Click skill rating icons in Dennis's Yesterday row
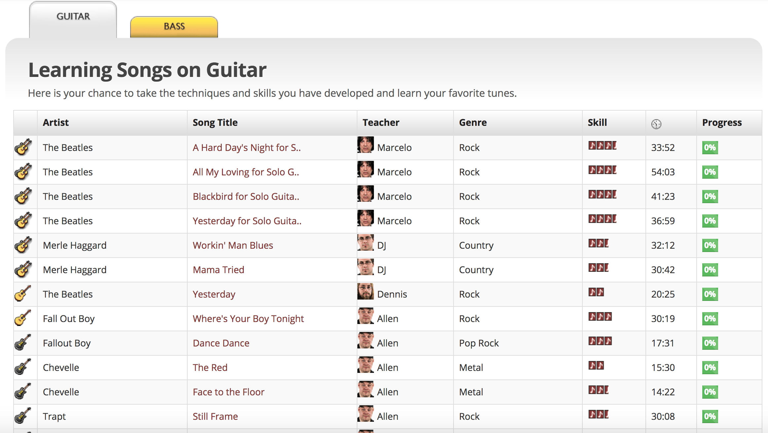The image size is (768, 433). pos(596,292)
